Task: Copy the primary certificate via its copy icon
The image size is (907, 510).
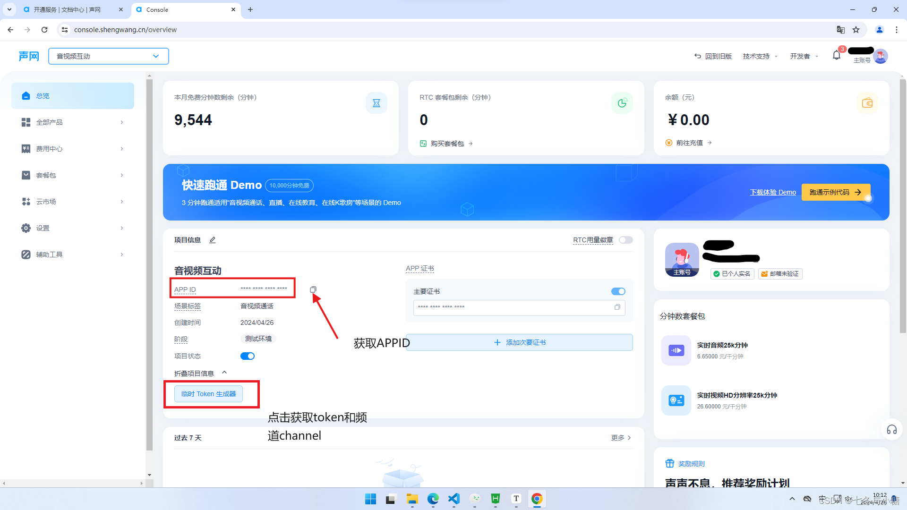Action: (617, 307)
